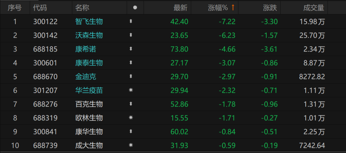Click change value -0.27
The width and height of the screenshot is (346, 153).
tap(269, 118)
